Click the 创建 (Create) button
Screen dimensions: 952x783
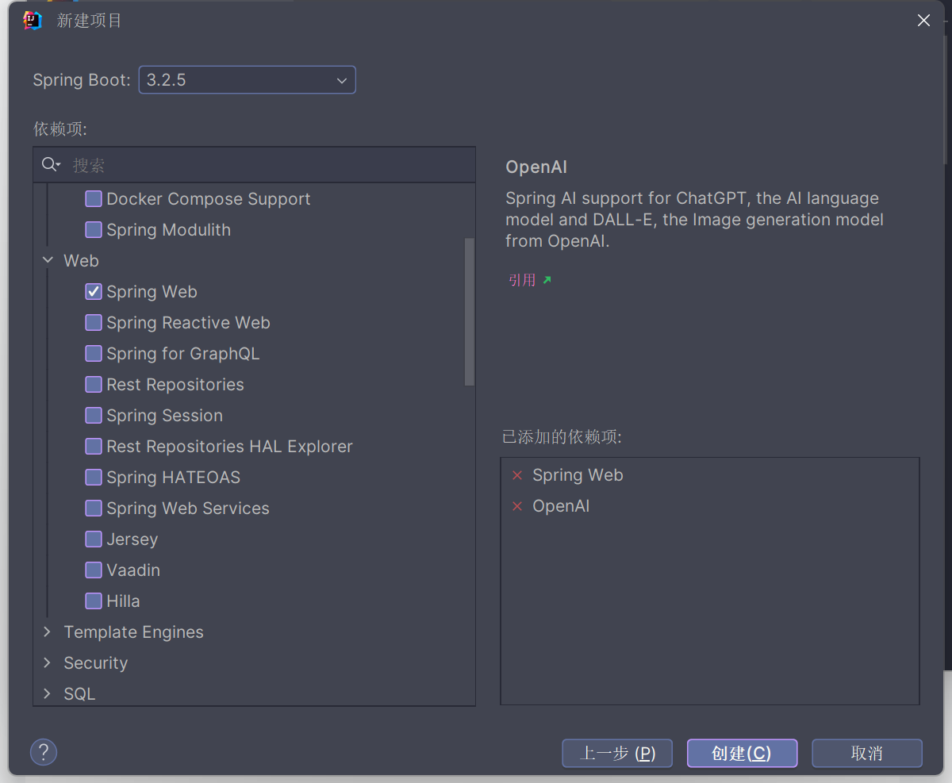coord(742,753)
